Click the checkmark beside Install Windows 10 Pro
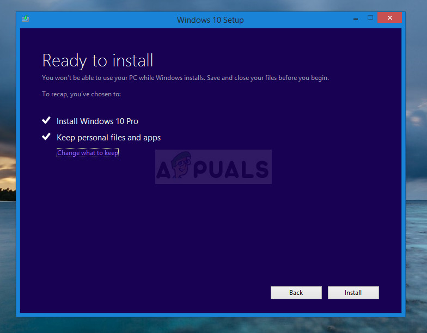Image resolution: width=427 pixels, height=333 pixels. point(46,120)
